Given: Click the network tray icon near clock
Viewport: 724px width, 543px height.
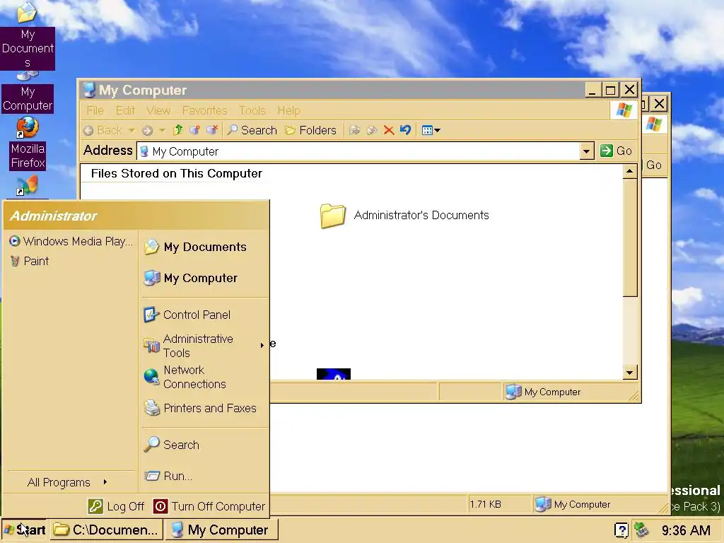Looking at the screenshot, I should click(641, 530).
